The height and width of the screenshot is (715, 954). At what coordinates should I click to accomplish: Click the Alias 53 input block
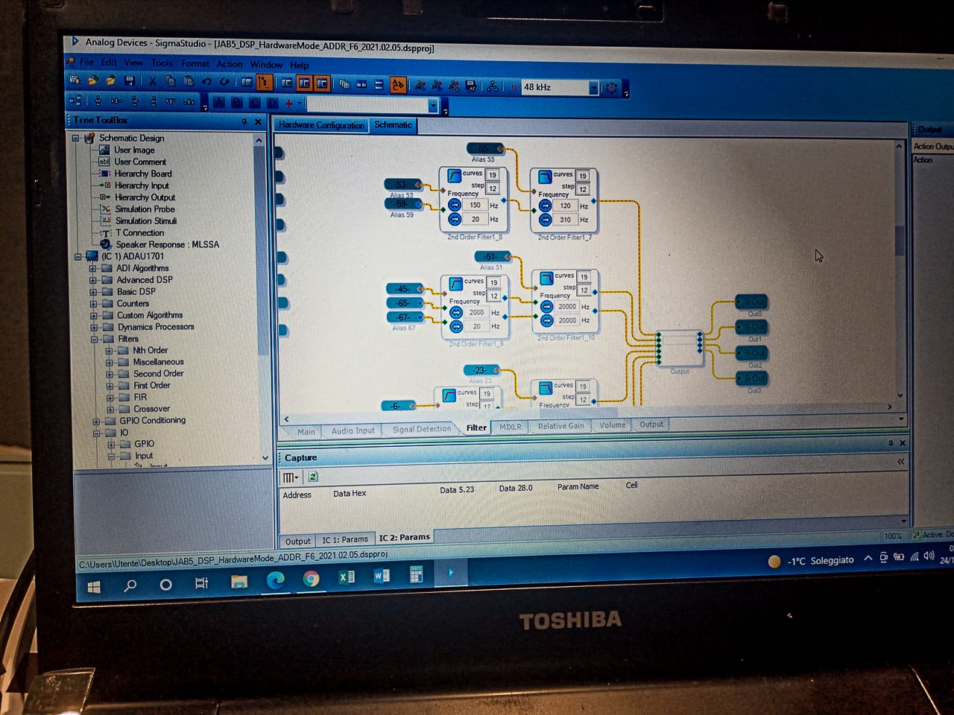point(402,184)
